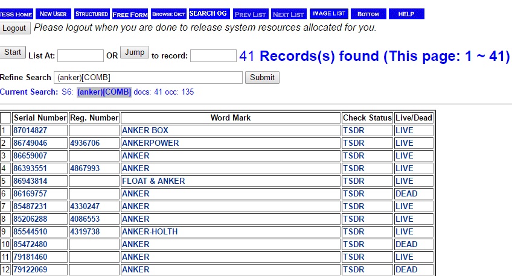
Task: Open Browse Dict from the toolbar
Action: tap(168, 14)
